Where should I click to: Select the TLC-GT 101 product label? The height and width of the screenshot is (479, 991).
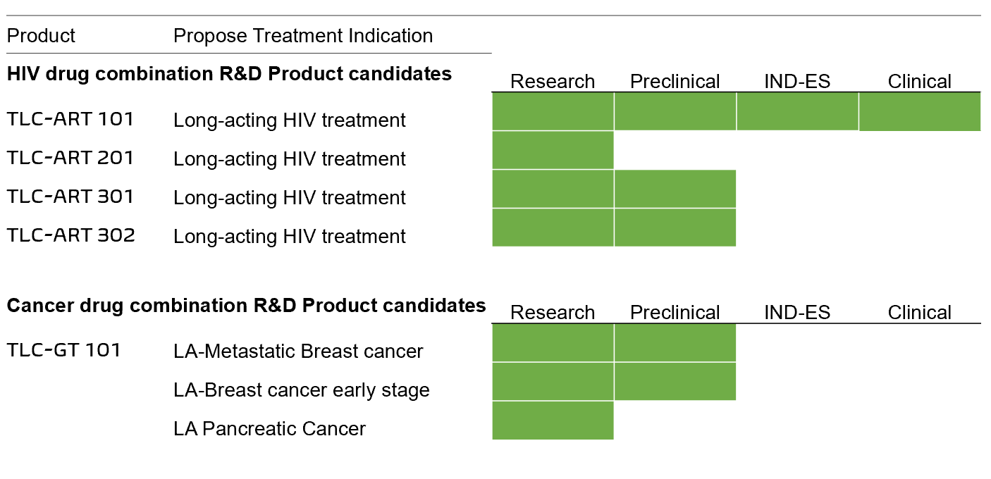[63, 350]
